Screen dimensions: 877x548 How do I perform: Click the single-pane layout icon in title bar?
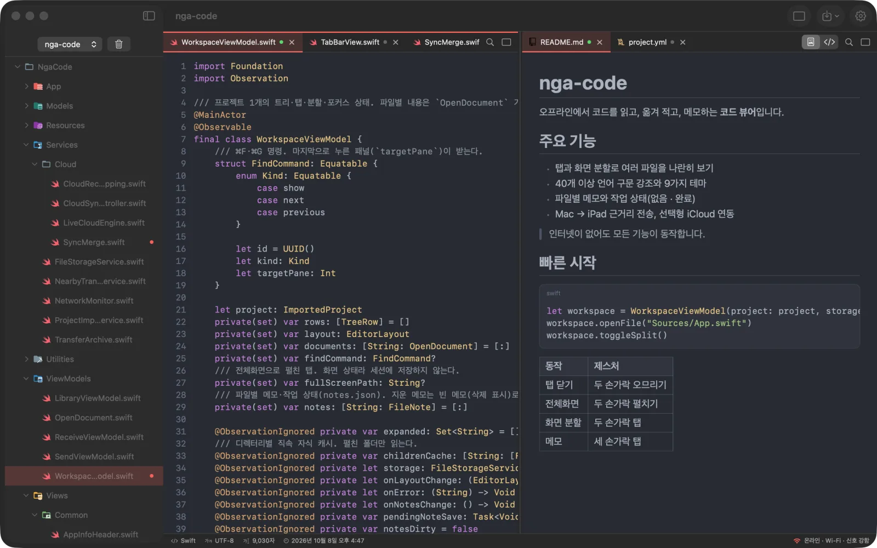click(x=799, y=16)
